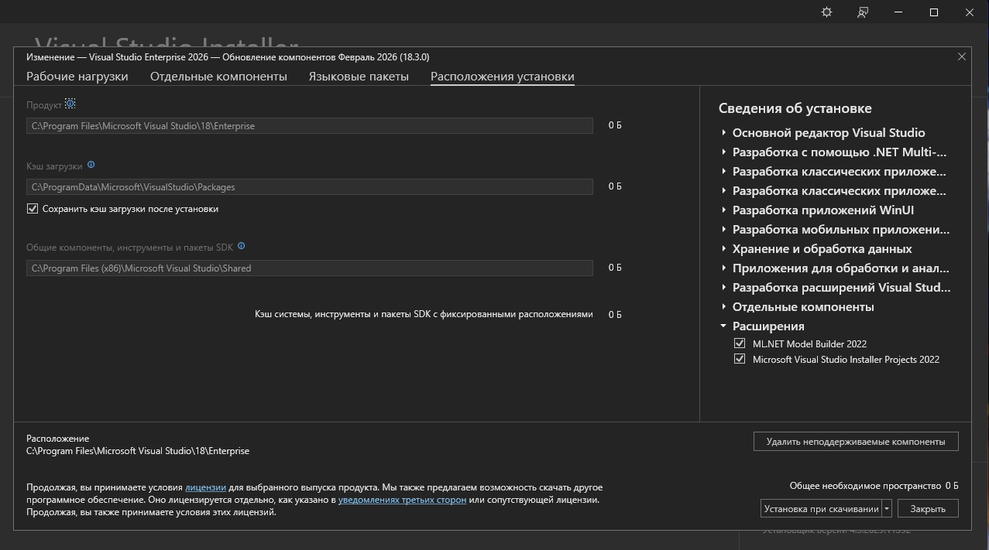
Task: Uncheck ML.NET Model Builder 2022
Action: (x=740, y=343)
